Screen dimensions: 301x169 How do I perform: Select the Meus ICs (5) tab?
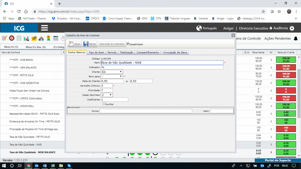coord(11,47)
